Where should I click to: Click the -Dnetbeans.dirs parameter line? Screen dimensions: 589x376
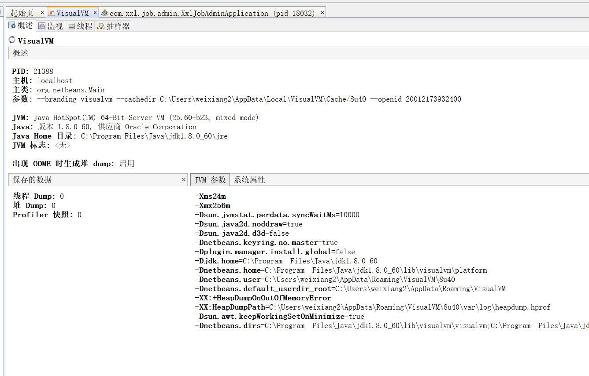tap(392, 325)
